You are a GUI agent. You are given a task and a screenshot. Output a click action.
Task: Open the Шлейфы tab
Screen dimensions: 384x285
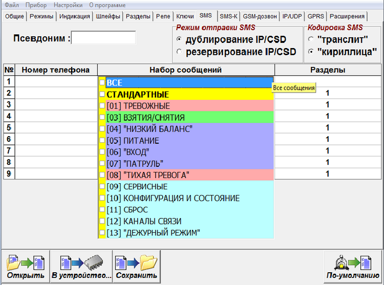pos(108,16)
